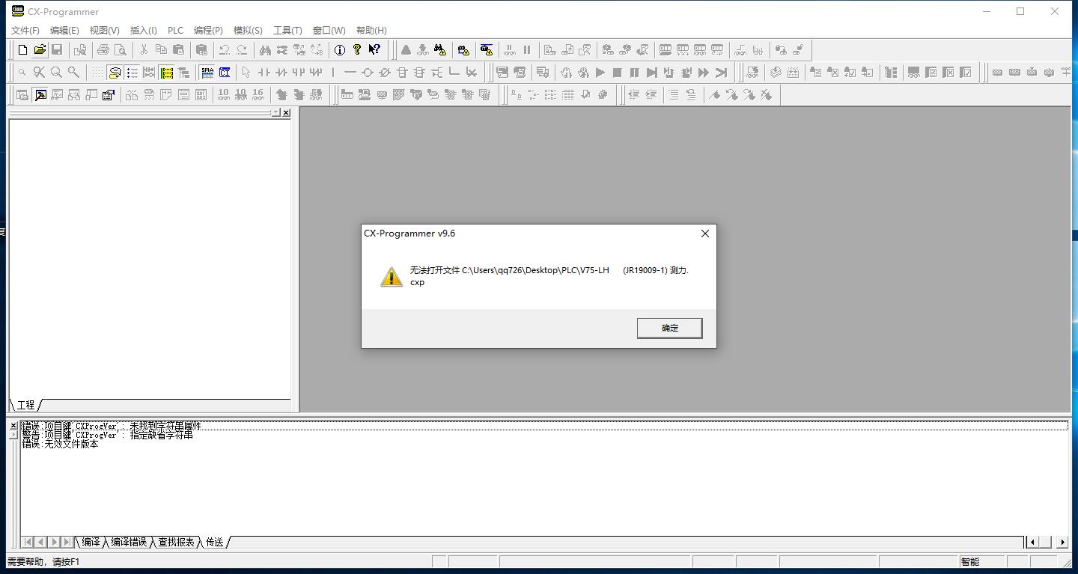
Task: Open the PLC menu
Action: (x=175, y=30)
